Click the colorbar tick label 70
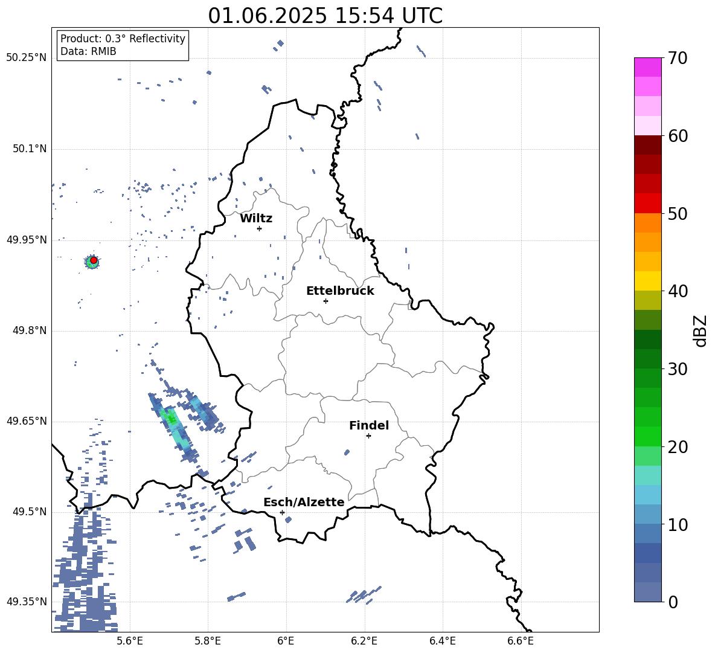This screenshot has width=715, height=653. (x=678, y=59)
